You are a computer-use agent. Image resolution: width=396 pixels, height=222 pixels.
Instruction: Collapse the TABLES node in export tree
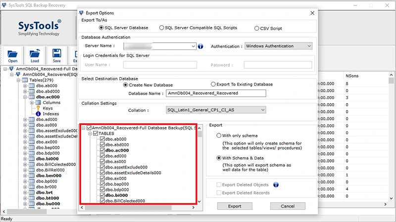[x=90, y=133]
